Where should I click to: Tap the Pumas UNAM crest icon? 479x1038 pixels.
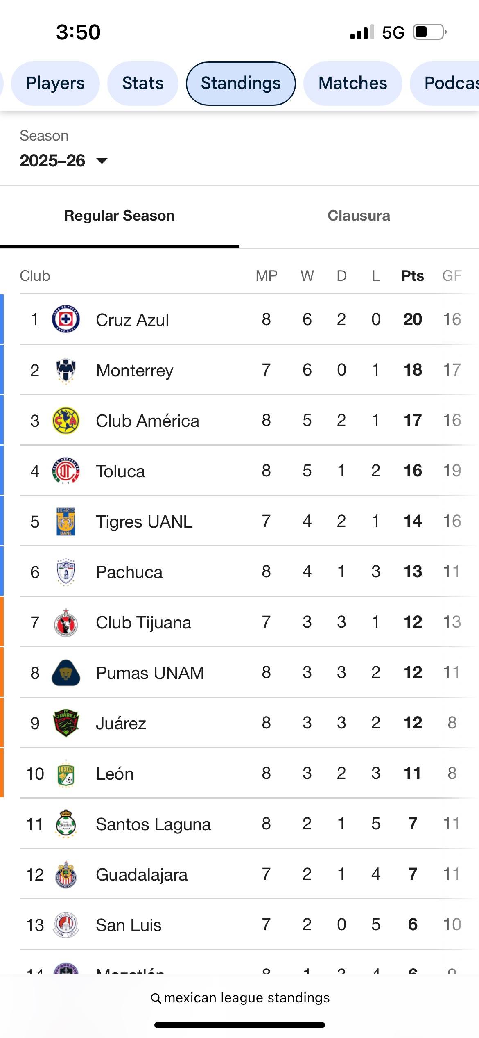tap(66, 673)
